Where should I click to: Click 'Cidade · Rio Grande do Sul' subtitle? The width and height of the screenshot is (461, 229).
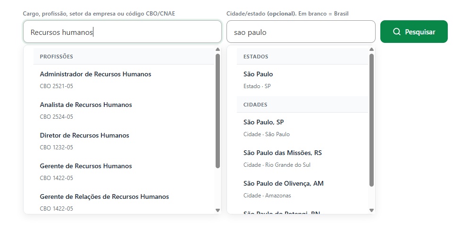(277, 165)
